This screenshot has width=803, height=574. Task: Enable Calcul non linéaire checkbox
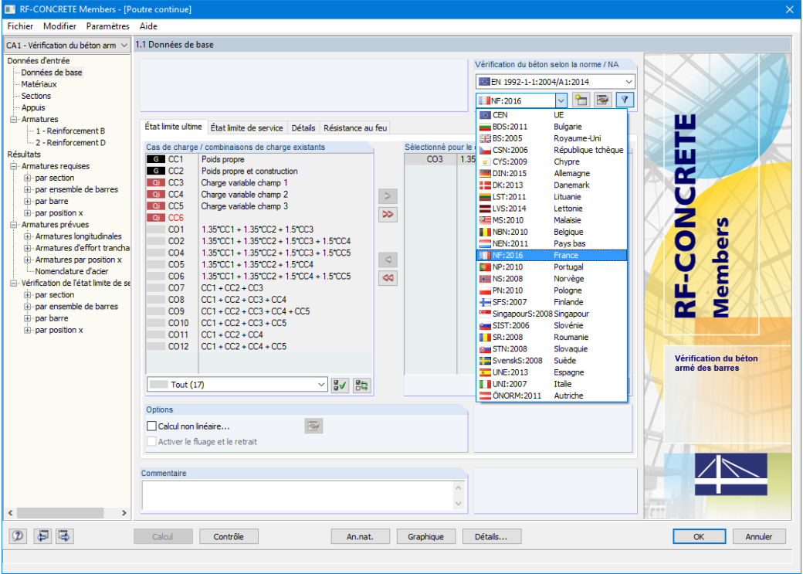151,426
